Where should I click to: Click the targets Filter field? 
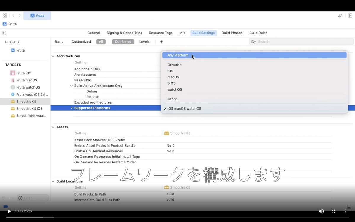point(33,198)
